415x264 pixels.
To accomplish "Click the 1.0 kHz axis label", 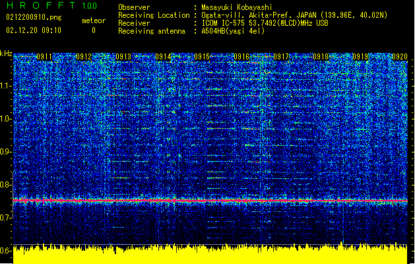I will pos(6,119).
